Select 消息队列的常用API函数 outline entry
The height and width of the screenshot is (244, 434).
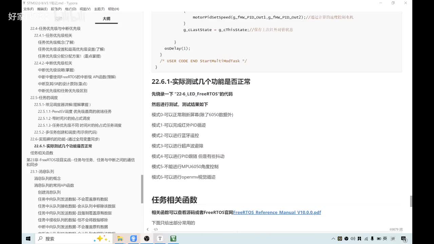pos(54,185)
